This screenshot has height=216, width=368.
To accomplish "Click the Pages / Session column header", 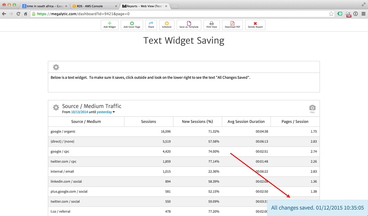I will coord(295,121).
